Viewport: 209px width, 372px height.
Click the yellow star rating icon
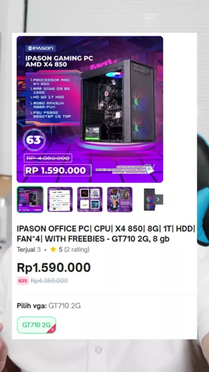53,249
